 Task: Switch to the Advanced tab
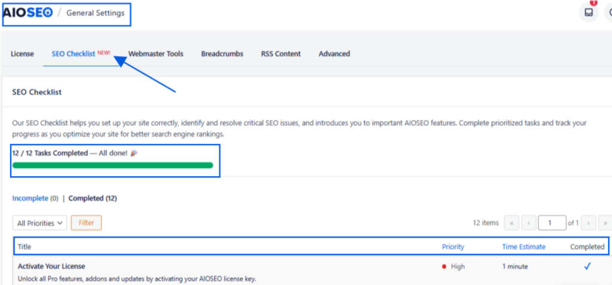pyautogui.click(x=334, y=54)
